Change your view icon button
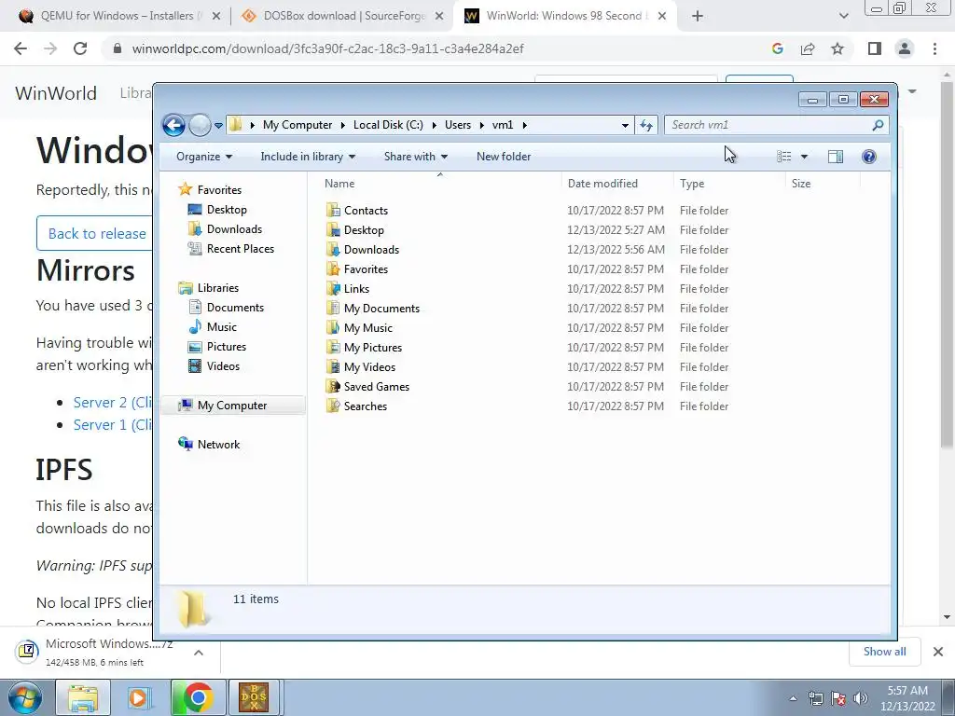Viewport: 955px width, 716px height. click(783, 157)
